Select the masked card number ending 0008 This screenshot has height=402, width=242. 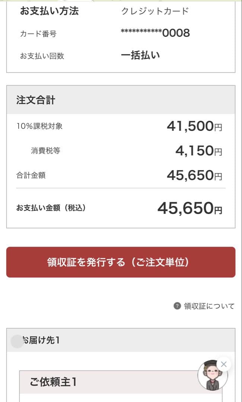click(155, 33)
